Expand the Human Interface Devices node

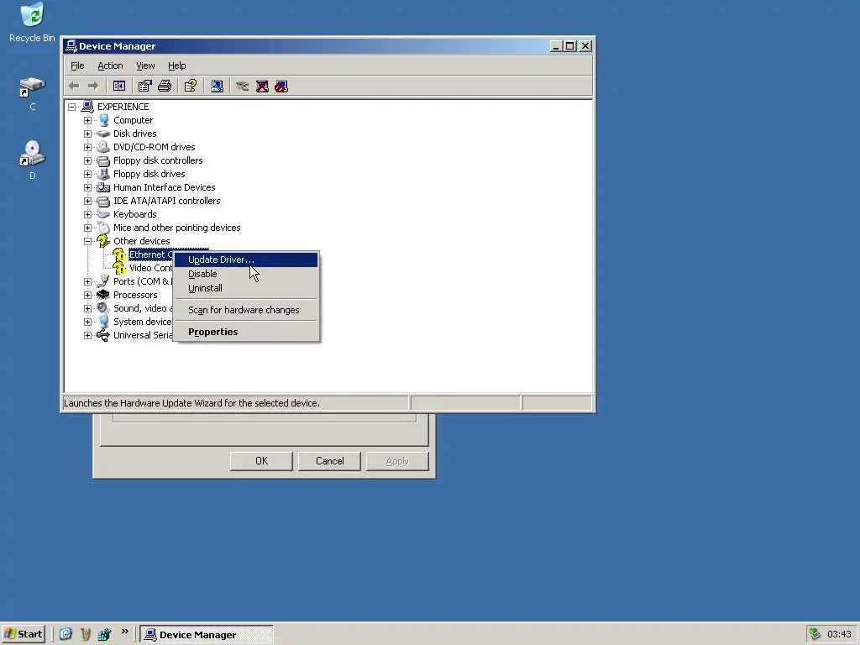tap(87, 187)
